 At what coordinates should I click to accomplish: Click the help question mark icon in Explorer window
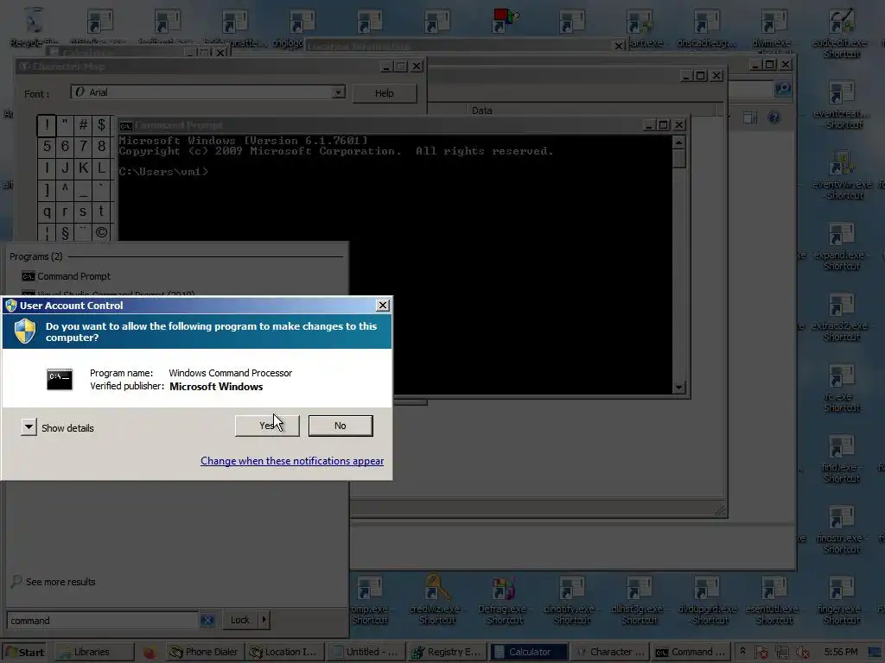point(774,117)
